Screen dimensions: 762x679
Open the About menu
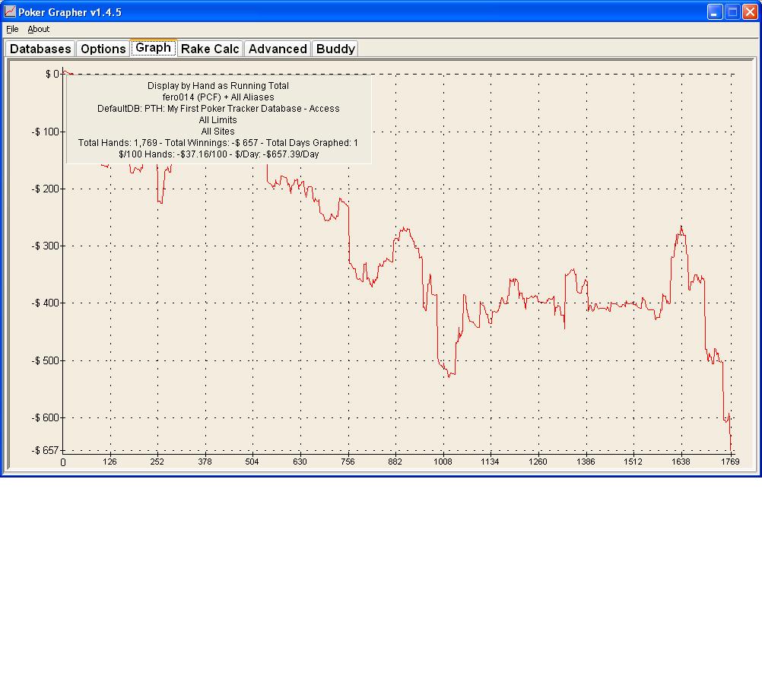(x=38, y=29)
